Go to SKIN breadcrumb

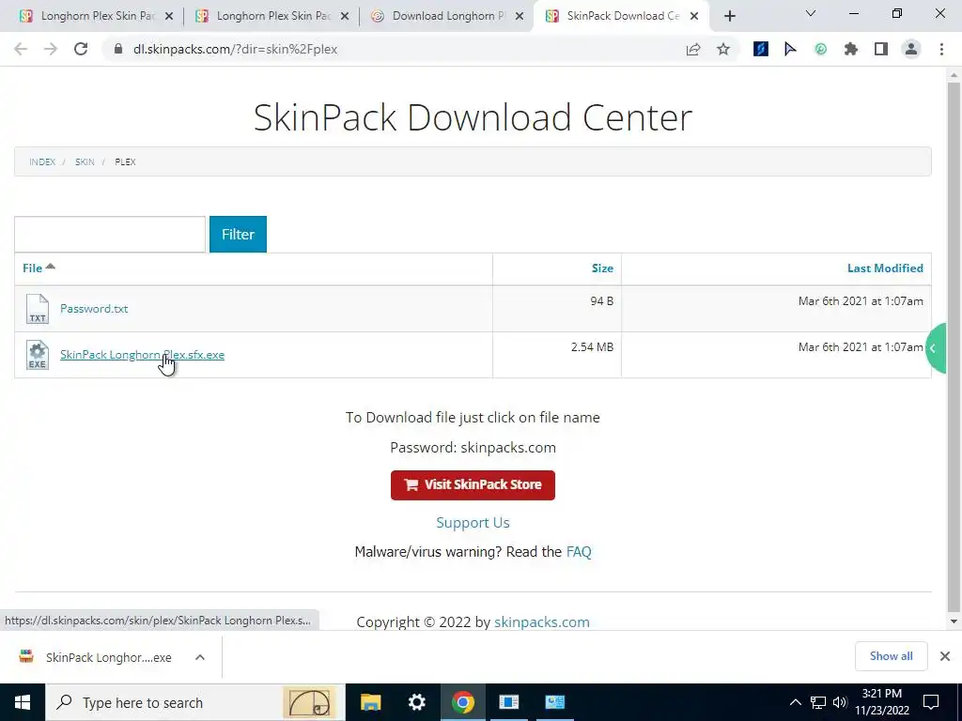[x=85, y=161]
